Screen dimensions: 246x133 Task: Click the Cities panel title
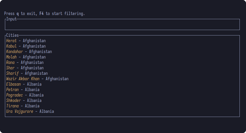pyautogui.click(x=12, y=35)
